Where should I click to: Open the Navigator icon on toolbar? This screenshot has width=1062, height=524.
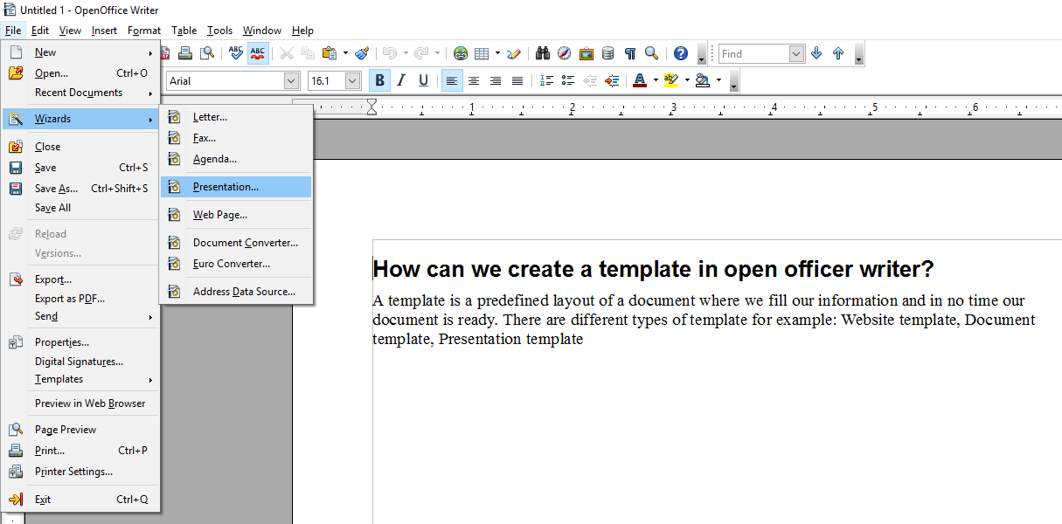tap(565, 53)
